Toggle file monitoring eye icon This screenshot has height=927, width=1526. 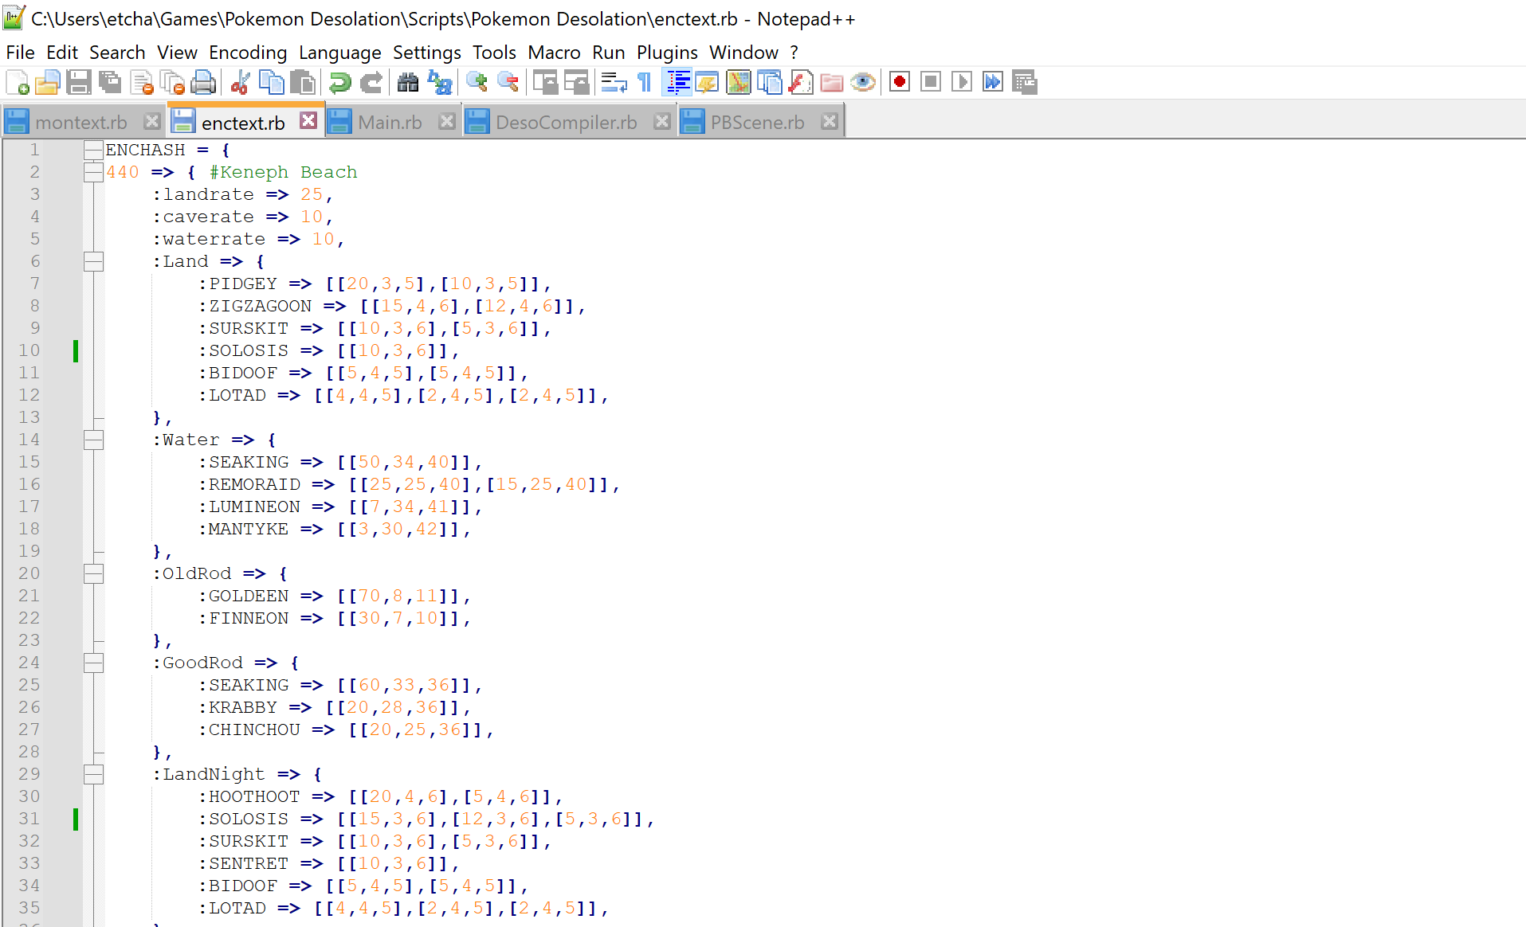point(863,82)
